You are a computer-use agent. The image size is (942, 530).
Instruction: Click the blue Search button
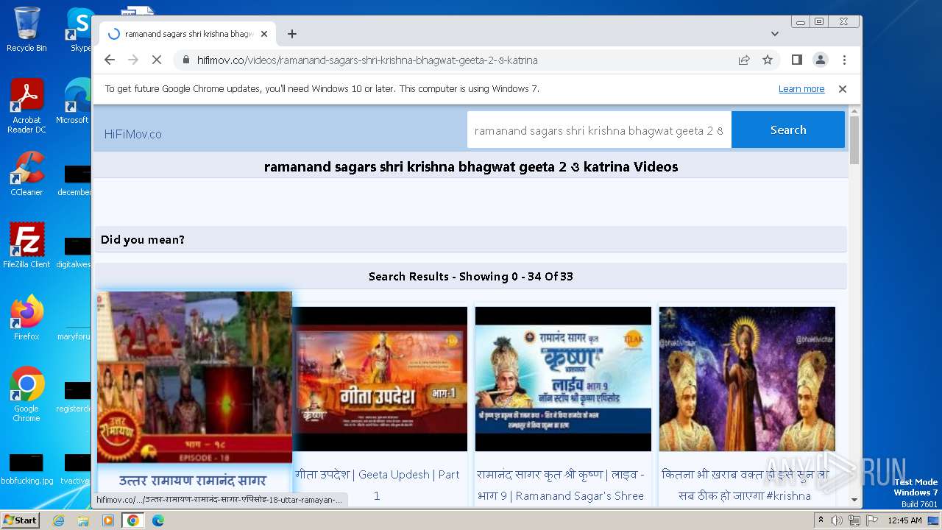tap(788, 130)
